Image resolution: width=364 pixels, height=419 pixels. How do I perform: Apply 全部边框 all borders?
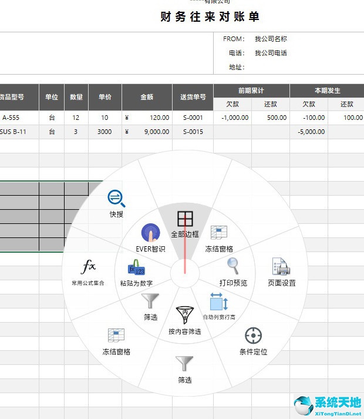(x=185, y=224)
